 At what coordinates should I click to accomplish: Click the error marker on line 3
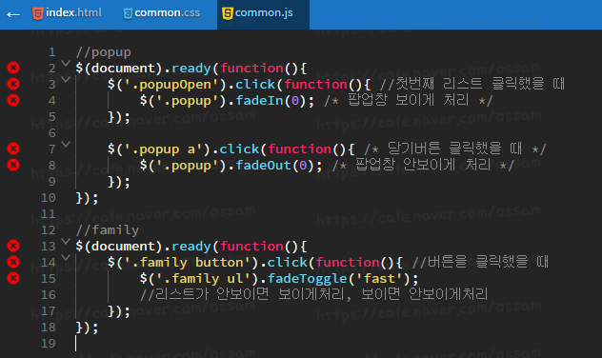13,84
